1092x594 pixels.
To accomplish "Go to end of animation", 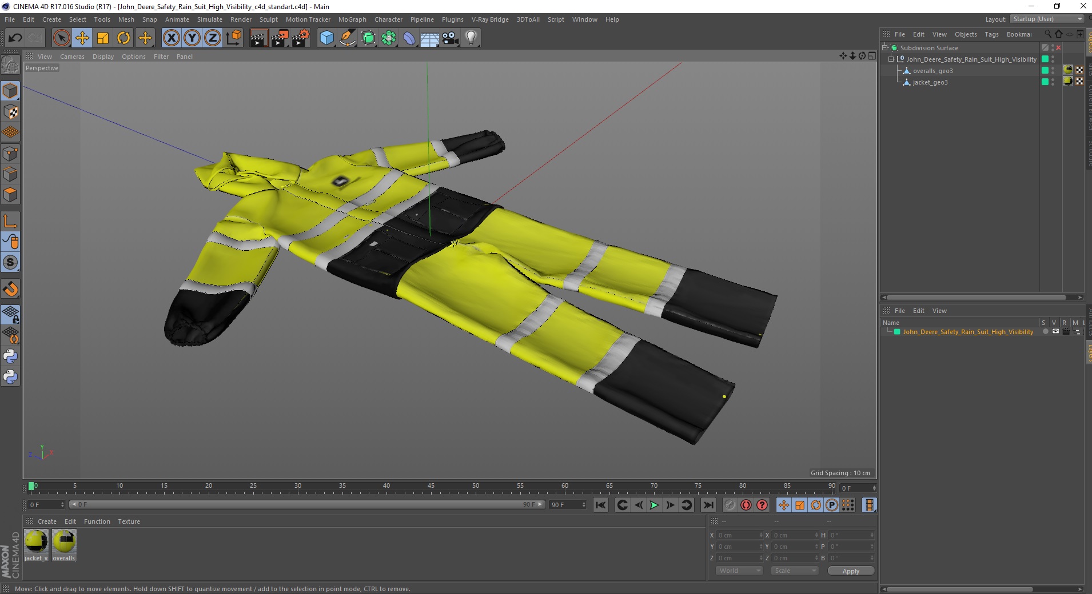I will 708,505.
